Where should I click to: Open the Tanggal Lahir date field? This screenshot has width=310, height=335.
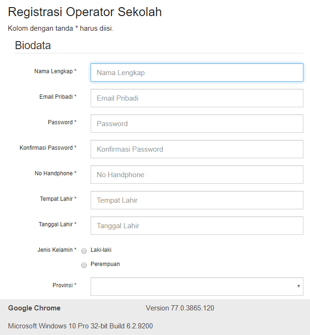point(197,225)
